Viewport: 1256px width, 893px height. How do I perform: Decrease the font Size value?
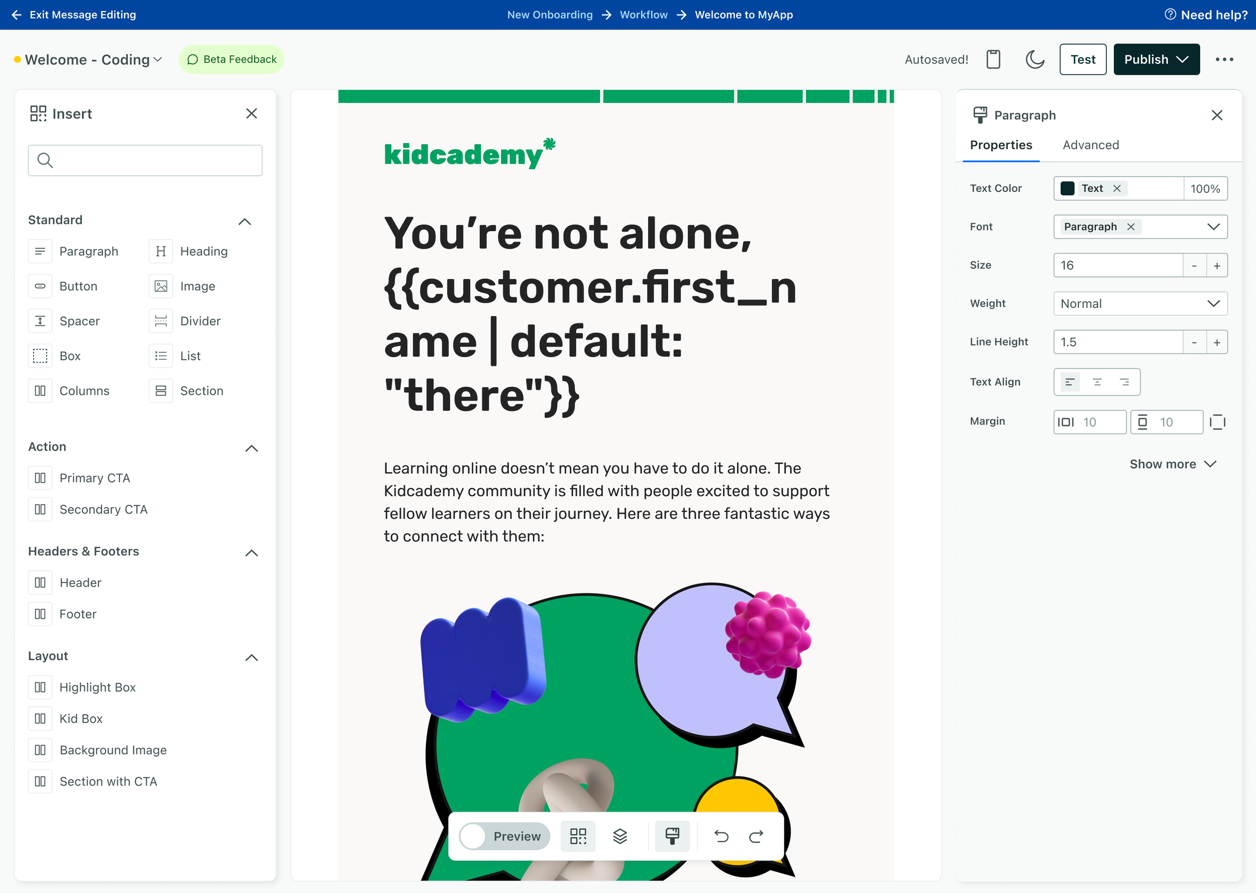click(x=1194, y=265)
